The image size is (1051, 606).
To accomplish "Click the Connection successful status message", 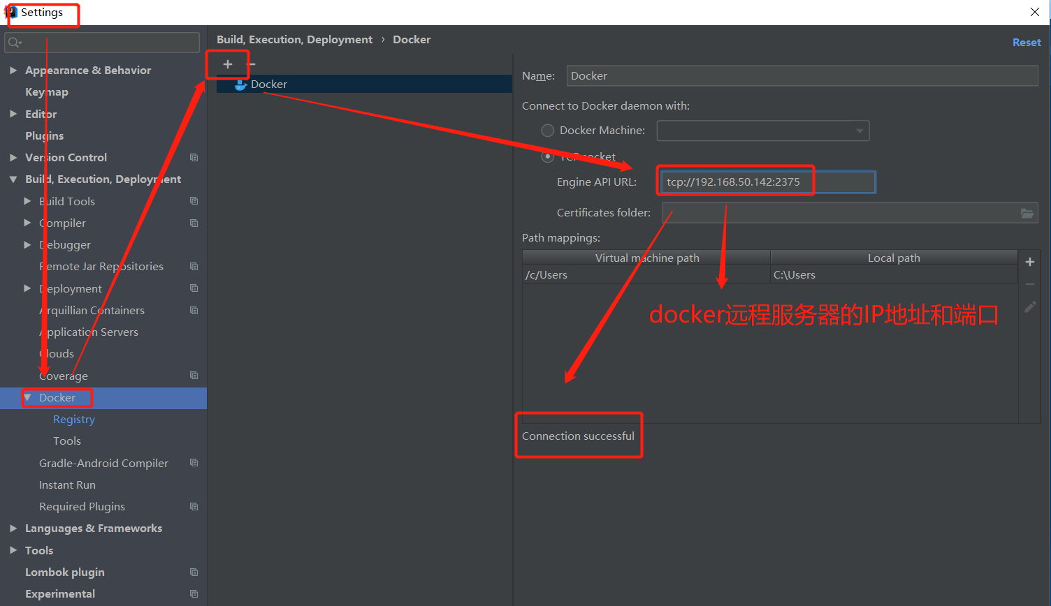I will [x=579, y=435].
